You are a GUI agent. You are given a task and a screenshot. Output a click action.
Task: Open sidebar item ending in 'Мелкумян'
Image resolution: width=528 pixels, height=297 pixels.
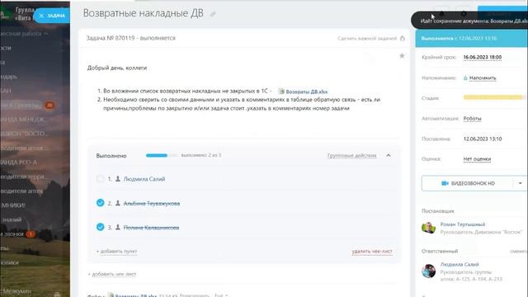pos(16,291)
